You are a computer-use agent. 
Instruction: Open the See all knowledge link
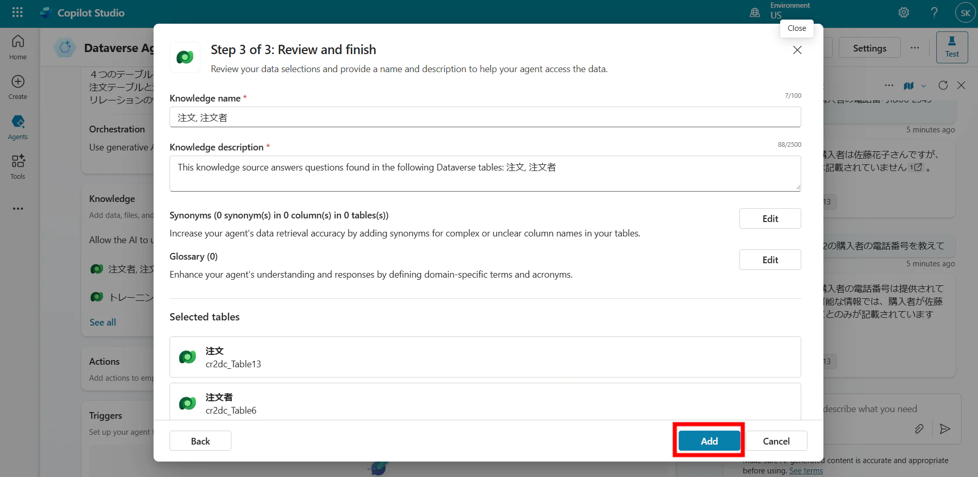tap(103, 322)
